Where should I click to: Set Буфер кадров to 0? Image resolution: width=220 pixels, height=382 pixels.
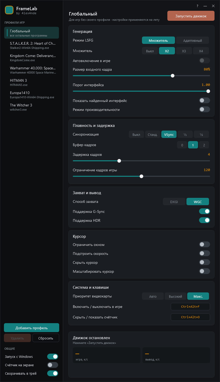pyautogui.click(x=182, y=145)
